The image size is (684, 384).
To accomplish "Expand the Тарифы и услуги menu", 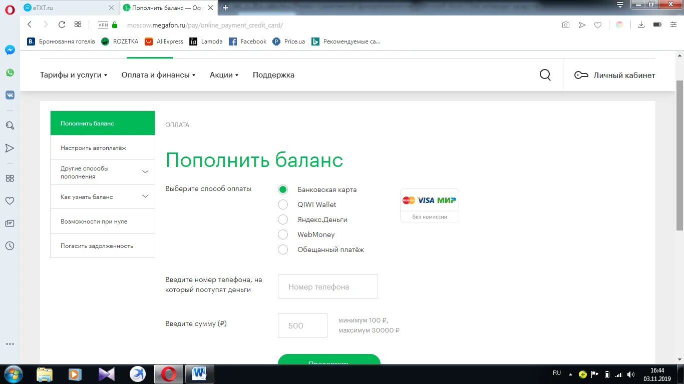I will tap(74, 75).
